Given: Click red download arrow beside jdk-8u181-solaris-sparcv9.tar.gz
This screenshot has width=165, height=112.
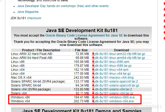Looking at the screenshot, I should click(93, 85).
